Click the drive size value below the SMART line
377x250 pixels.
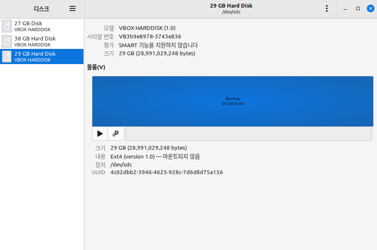[x=157, y=54]
